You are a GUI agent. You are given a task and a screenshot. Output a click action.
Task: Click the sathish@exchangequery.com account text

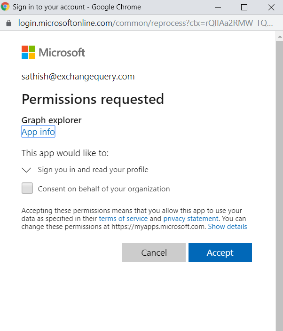(x=78, y=77)
